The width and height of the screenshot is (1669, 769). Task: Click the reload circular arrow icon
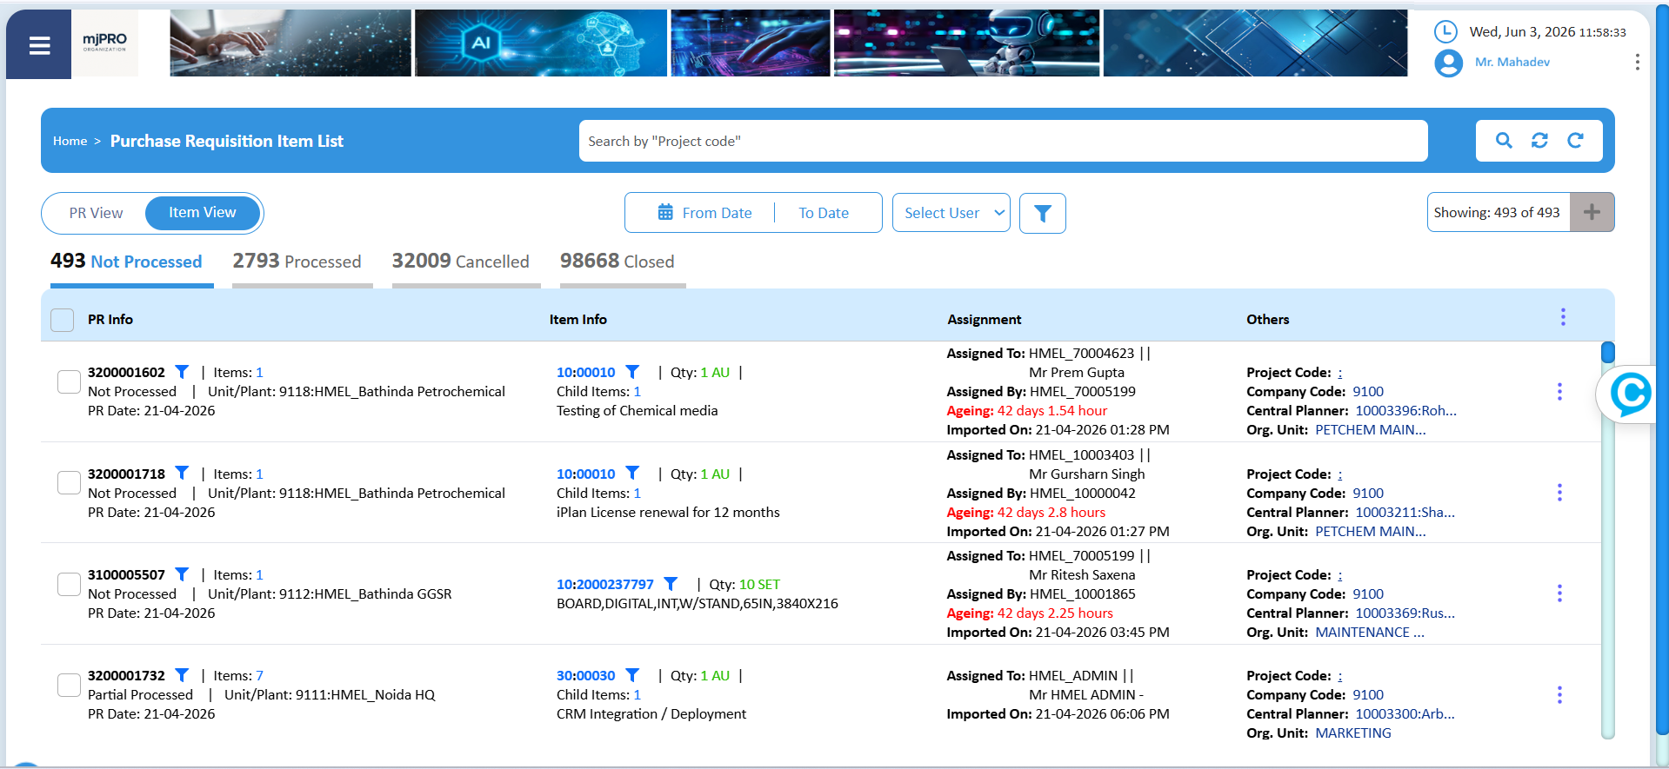pos(1575,141)
